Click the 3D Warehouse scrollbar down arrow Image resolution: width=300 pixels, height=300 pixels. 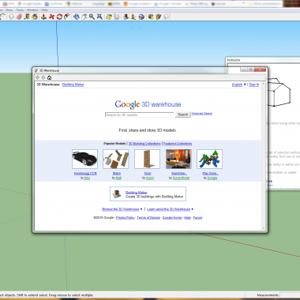tap(263, 228)
